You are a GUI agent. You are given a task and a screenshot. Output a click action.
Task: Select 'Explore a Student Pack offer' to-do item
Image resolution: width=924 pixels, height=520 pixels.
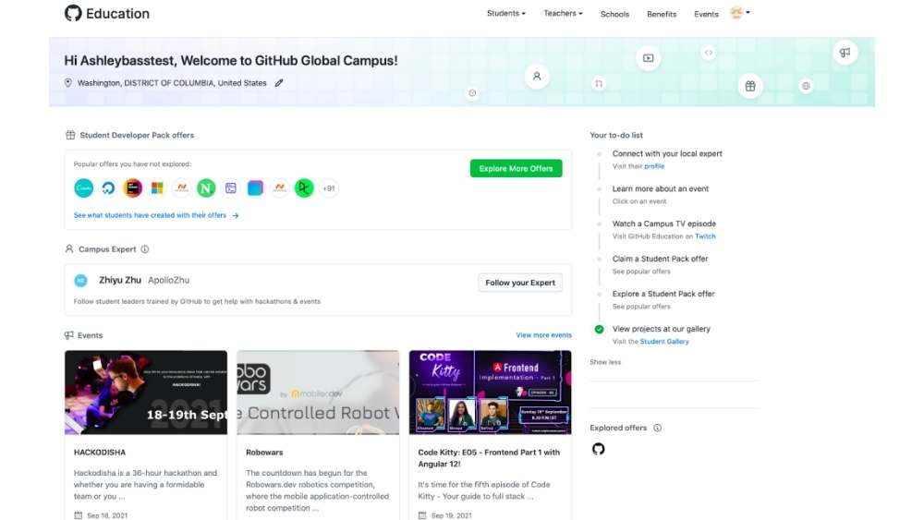663,294
